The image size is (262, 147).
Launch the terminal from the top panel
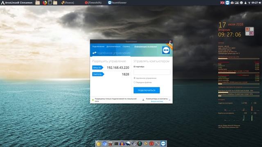tap(50, 3)
